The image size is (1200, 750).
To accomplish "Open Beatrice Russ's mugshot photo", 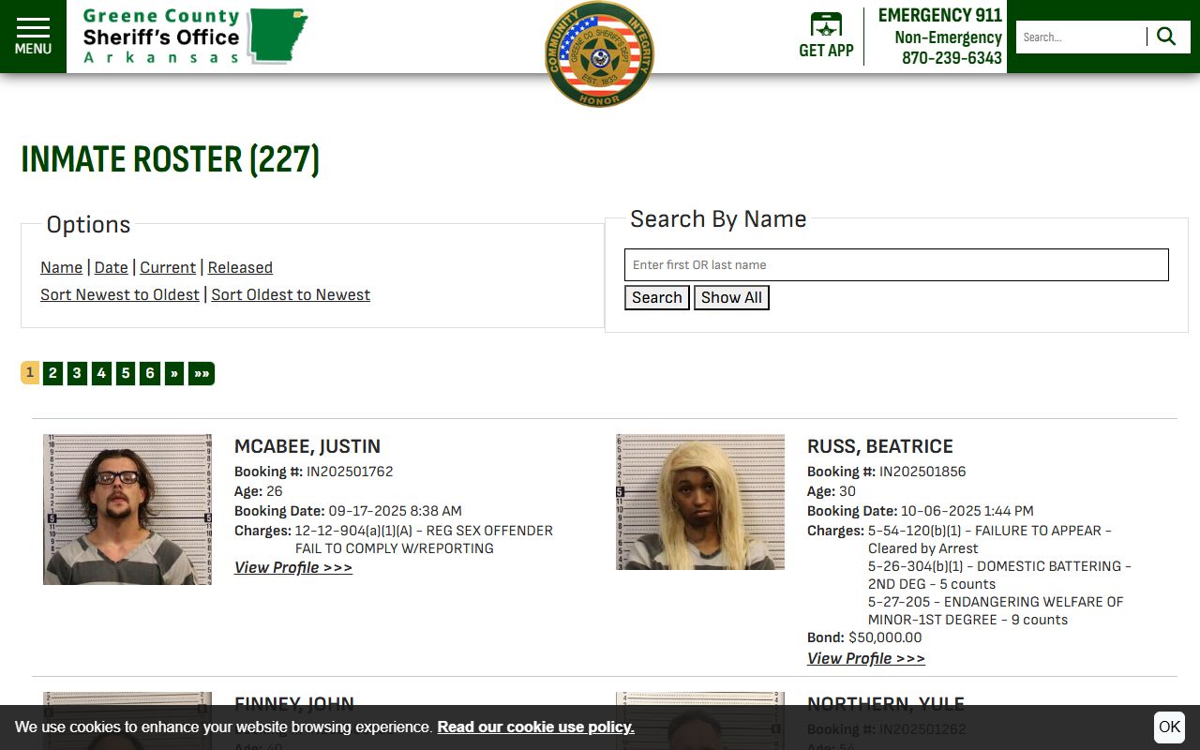I will (x=700, y=502).
